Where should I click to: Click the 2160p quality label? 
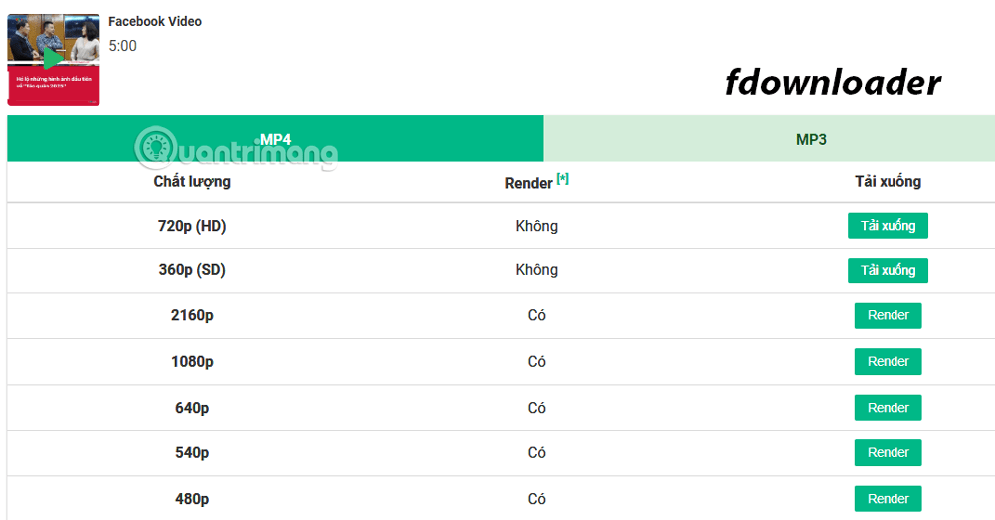click(192, 316)
